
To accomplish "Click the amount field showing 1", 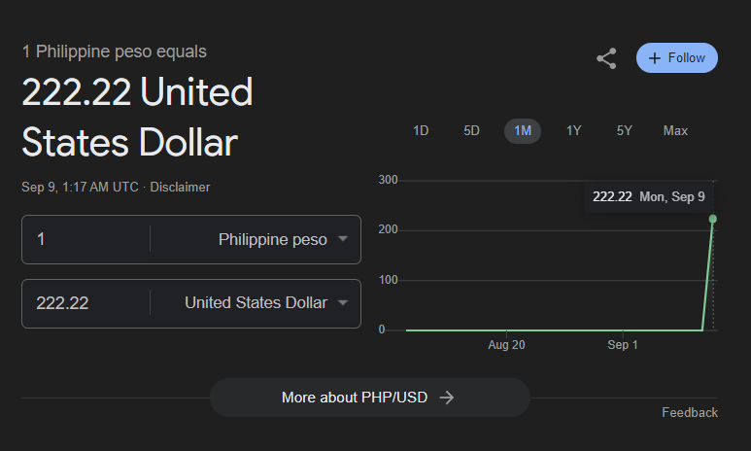I will (86, 239).
